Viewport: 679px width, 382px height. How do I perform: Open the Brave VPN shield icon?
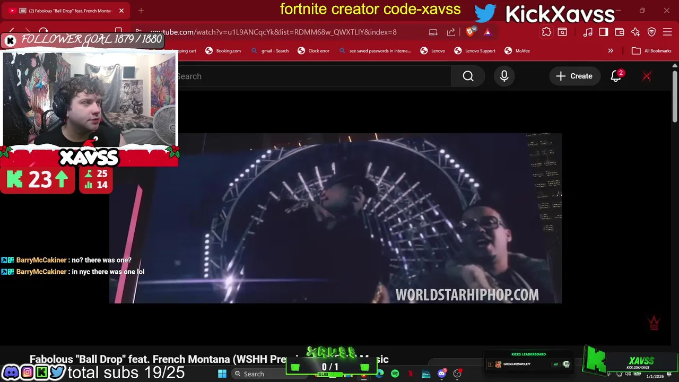[x=651, y=32]
